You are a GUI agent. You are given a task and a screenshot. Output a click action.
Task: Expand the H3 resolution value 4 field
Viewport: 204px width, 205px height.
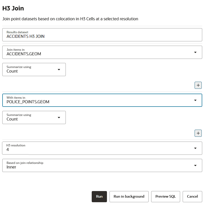(x=99, y=148)
